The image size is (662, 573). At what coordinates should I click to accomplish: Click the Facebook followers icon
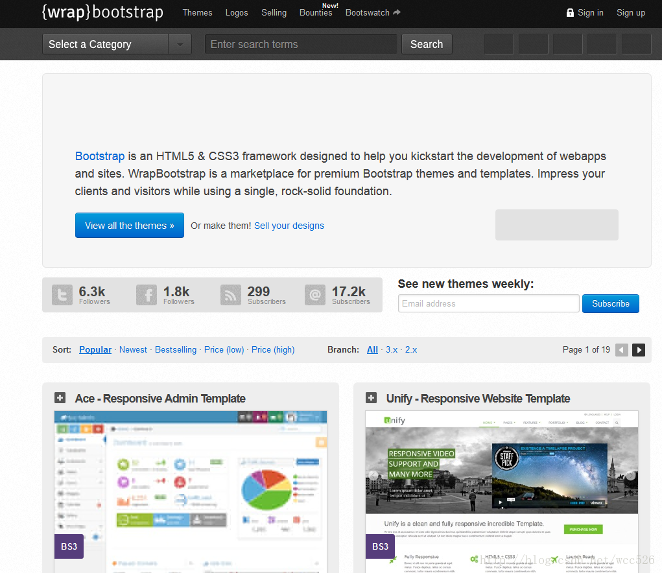(x=147, y=295)
